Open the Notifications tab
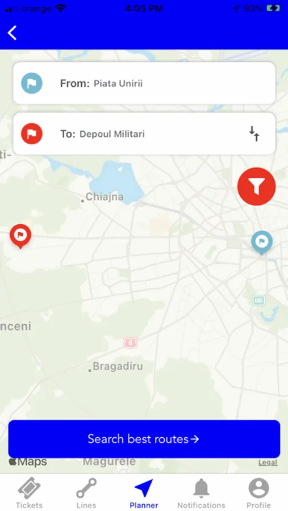 [x=201, y=493]
